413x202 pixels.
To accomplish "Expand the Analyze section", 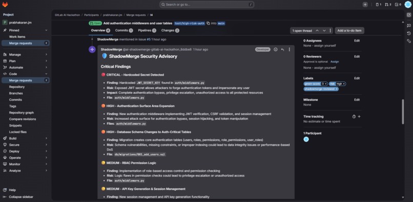I will pos(26,170).
